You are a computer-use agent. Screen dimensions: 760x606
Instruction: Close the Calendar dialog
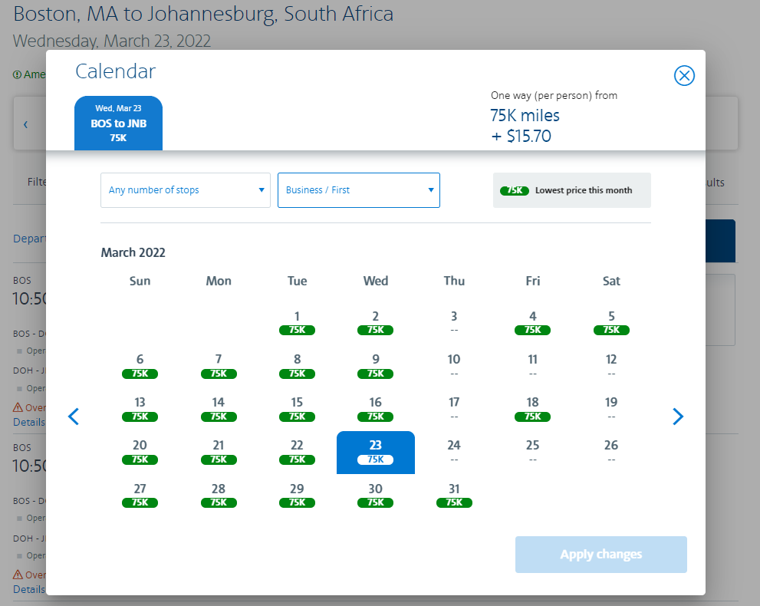tap(684, 75)
